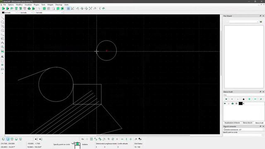Float the Pen Wizard panel
Screen dimensions: 265x149
(260, 16)
